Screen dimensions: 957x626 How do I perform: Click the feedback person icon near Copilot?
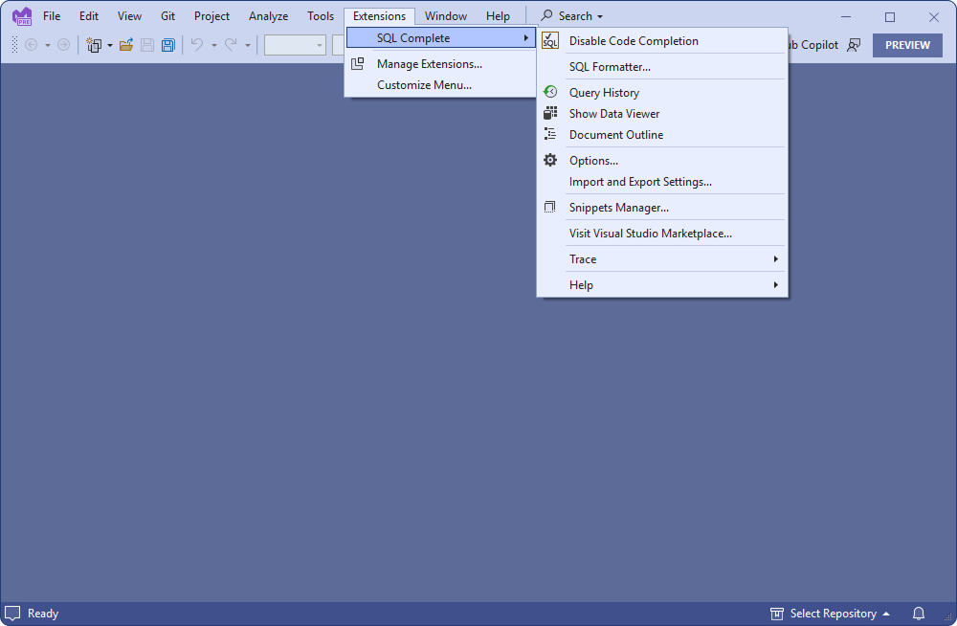tap(854, 45)
